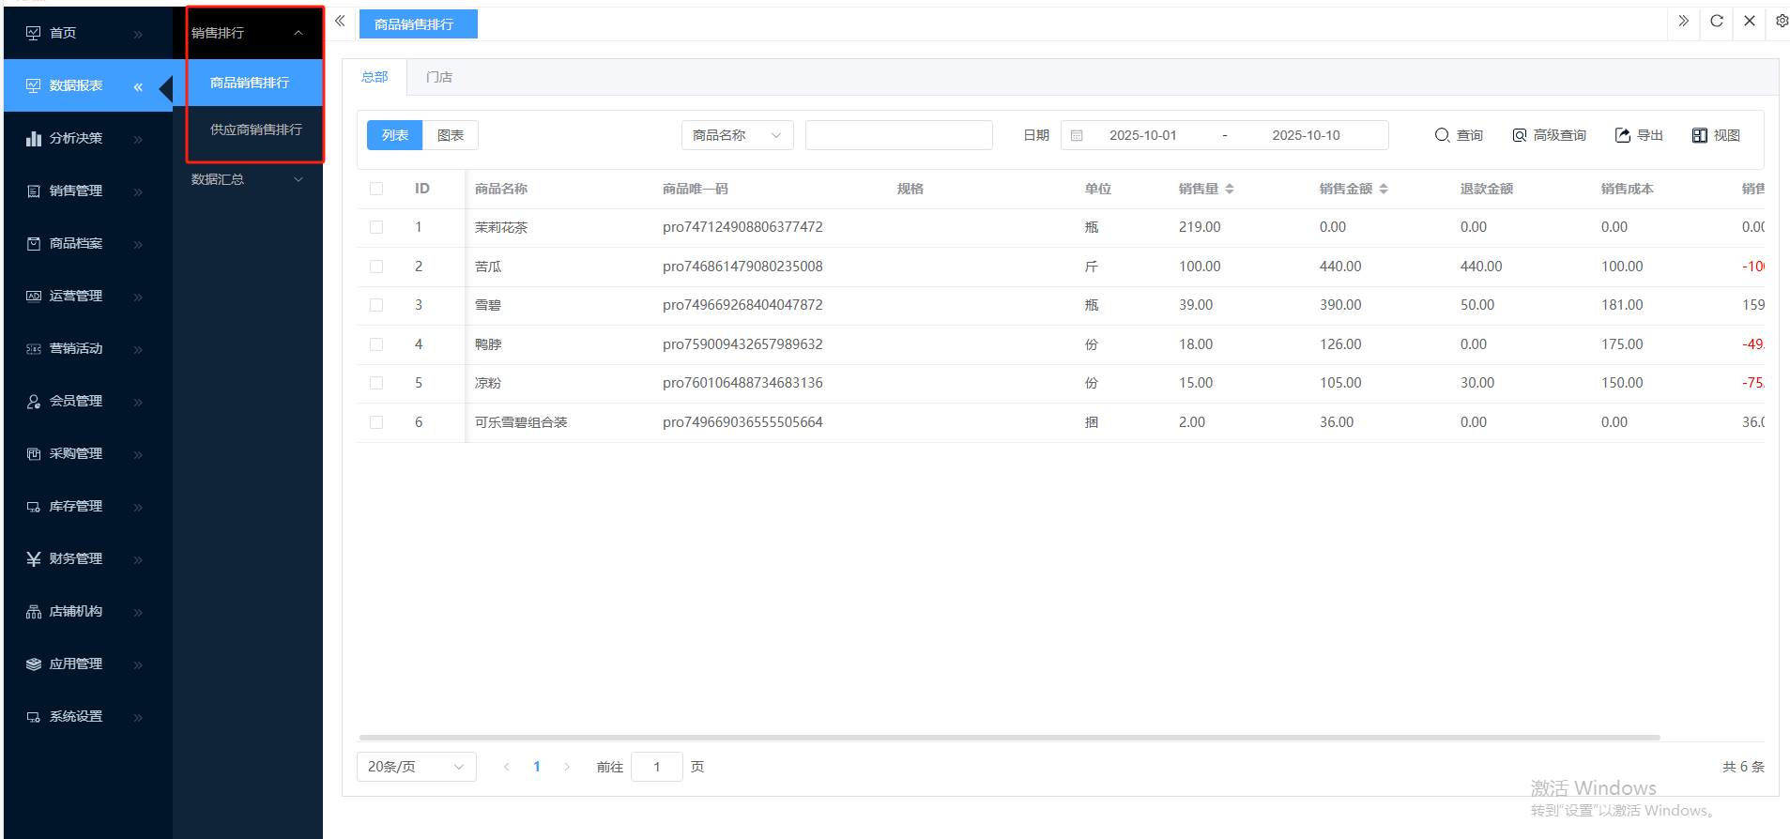
Task: Click the refresh icon in top bar
Action: (1717, 22)
